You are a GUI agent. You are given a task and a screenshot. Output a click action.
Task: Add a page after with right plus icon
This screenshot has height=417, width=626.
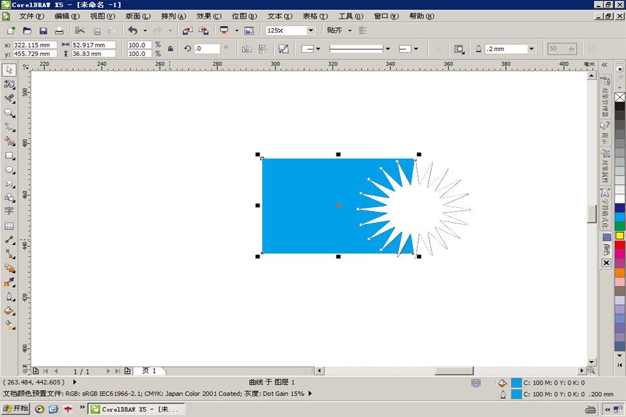click(x=127, y=371)
